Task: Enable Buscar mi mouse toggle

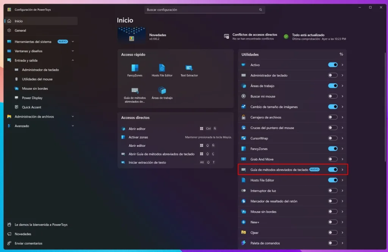Action: (x=333, y=96)
